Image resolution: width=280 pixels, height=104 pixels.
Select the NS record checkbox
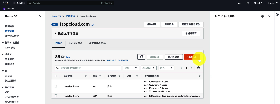pos(56,86)
